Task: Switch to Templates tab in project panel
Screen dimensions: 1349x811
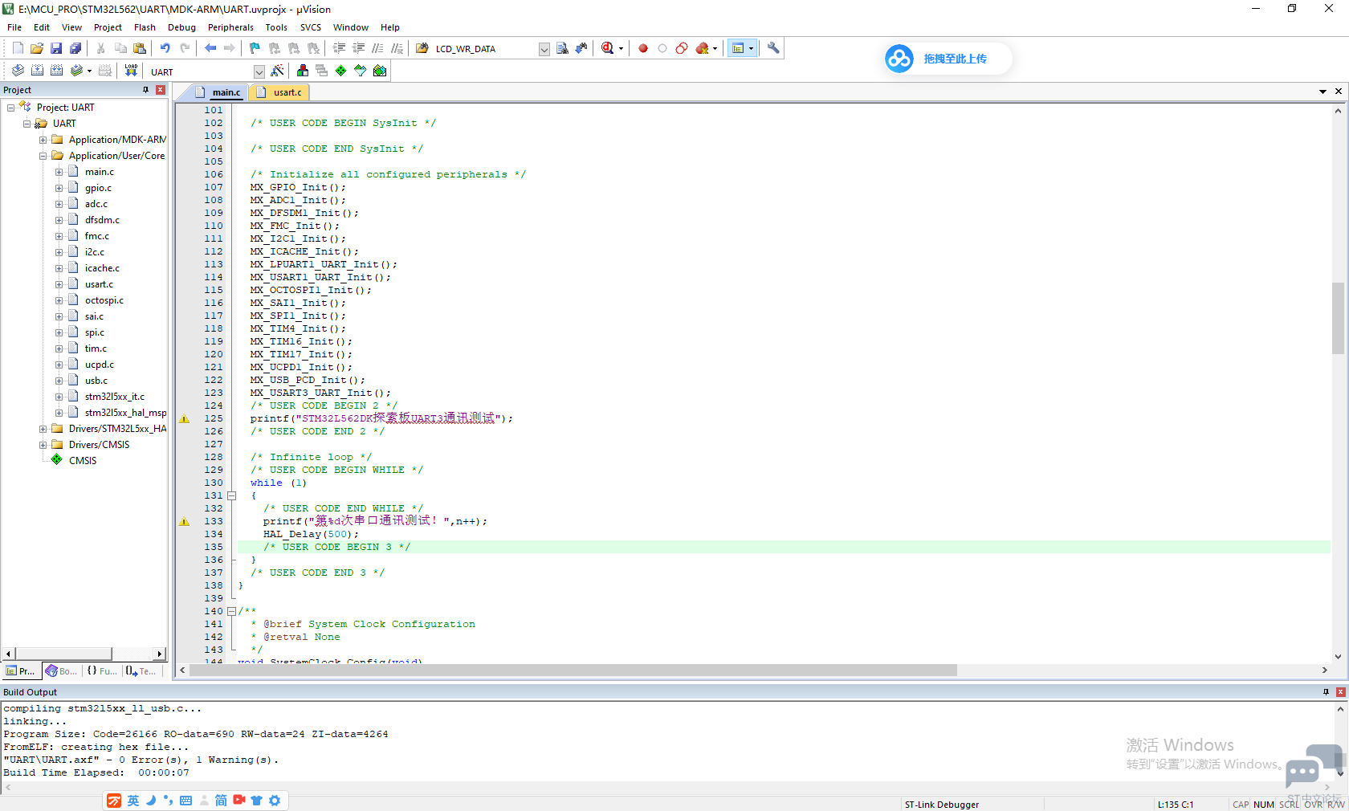Action: coord(141,671)
